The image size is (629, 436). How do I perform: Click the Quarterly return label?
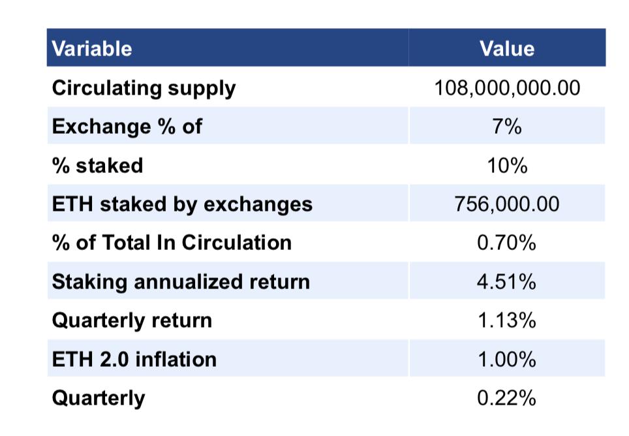(132, 321)
